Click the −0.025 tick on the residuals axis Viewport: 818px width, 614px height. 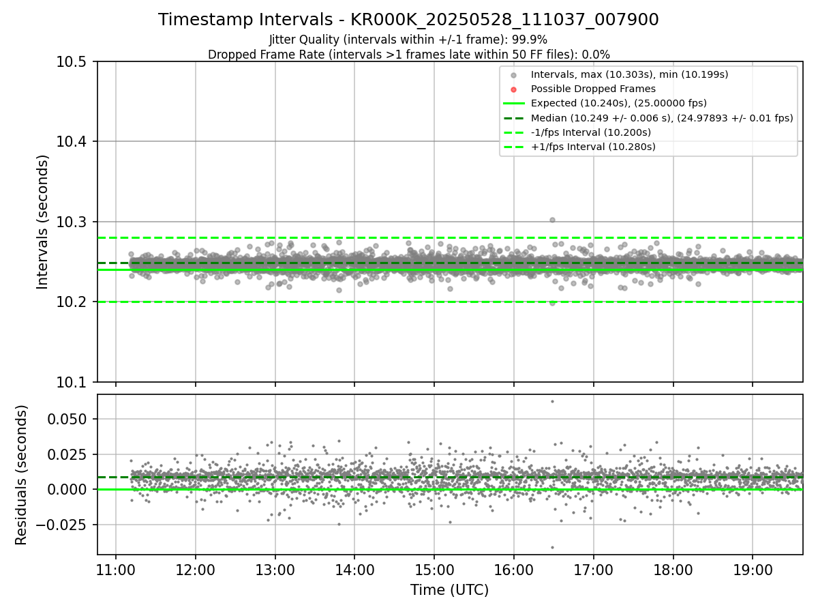tap(63, 525)
